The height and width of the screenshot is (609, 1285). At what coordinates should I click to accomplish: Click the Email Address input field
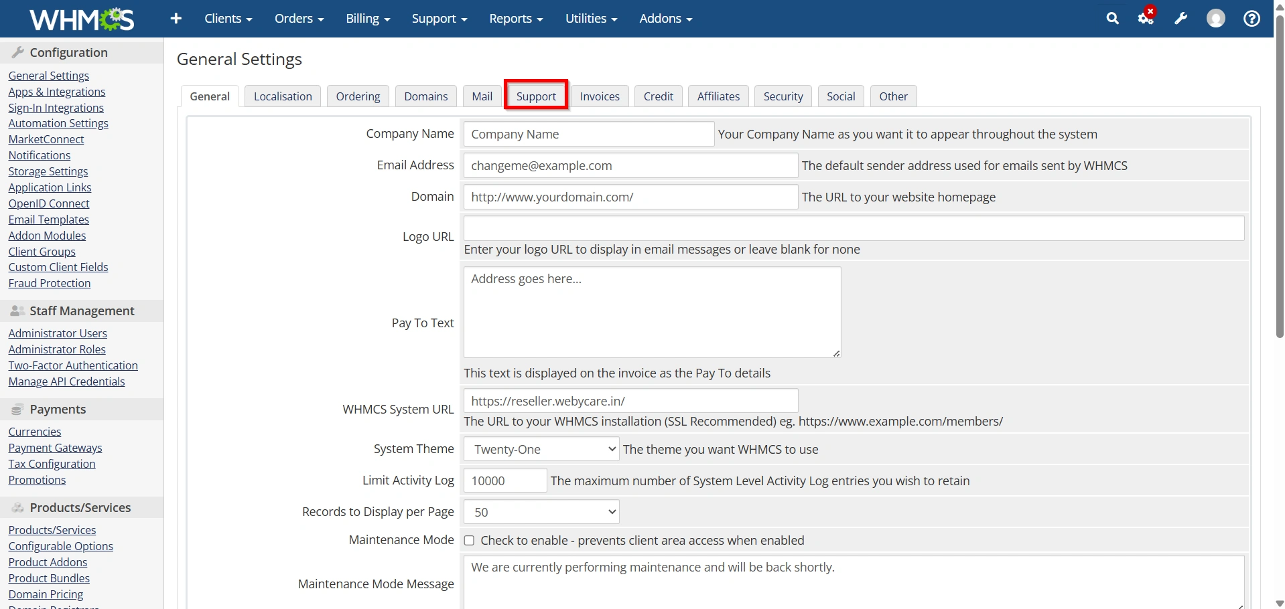point(630,165)
